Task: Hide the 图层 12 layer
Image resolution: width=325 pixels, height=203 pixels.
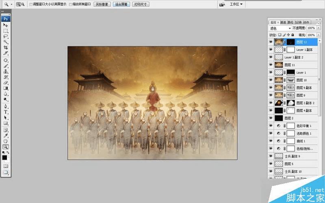Action: 271,42
